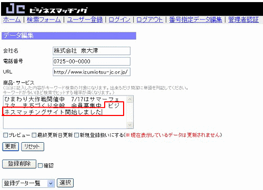Image resolution: width=263 pixels, height=190 pixels.
Task: Check the 新規登録扱いにする checkbox
Action: click(77, 135)
